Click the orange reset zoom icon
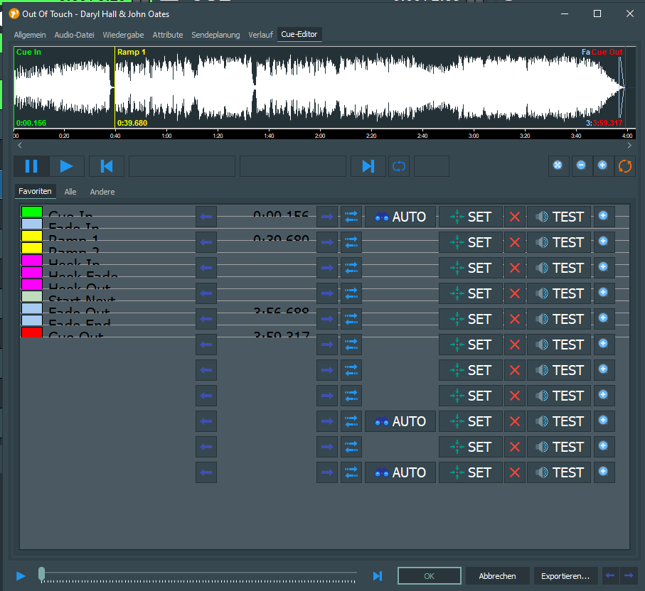 click(625, 166)
